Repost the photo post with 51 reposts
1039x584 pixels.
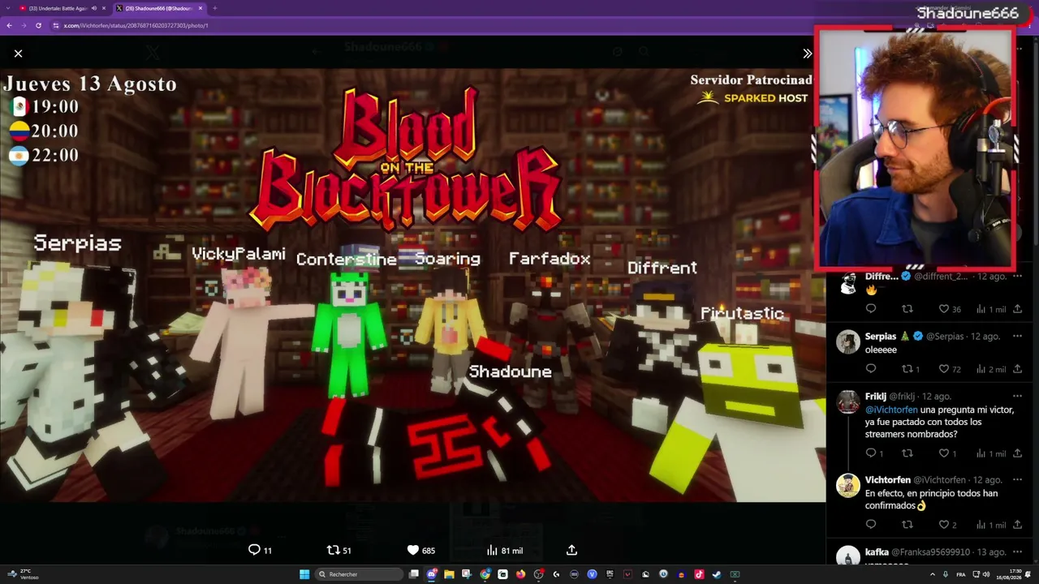pos(338,550)
